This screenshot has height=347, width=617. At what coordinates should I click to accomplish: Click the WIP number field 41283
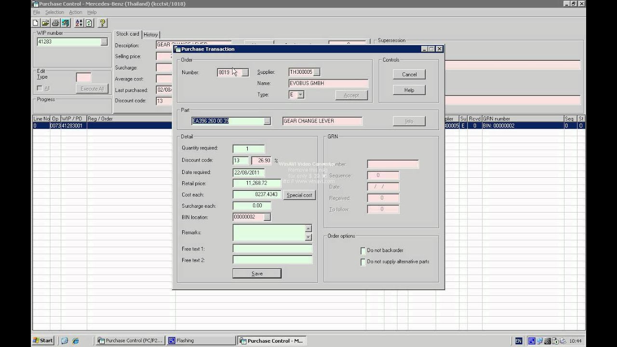[x=68, y=42]
